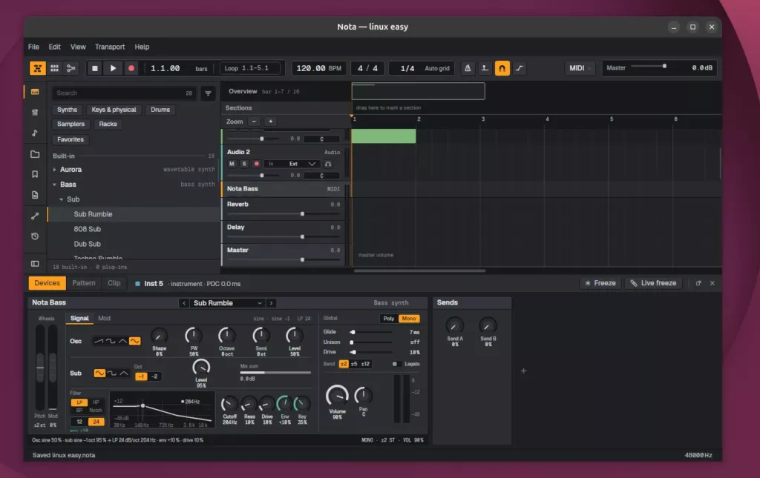Screen dimensions: 760x478
Task: Open the Edit menu
Action: point(54,47)
